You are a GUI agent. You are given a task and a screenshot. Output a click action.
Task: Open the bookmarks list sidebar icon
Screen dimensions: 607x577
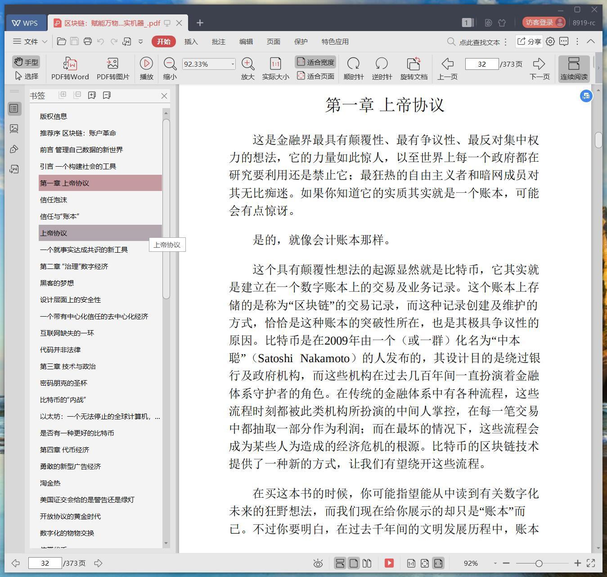(x=14, y=109)
